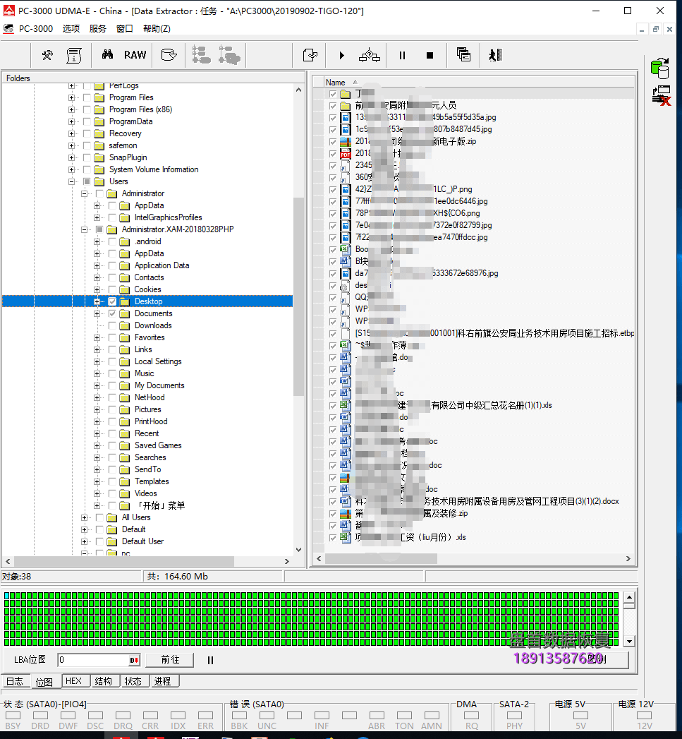Expand the Recovery folder node
The width and height of the screenshot is (682, 739).
[72, 133]
